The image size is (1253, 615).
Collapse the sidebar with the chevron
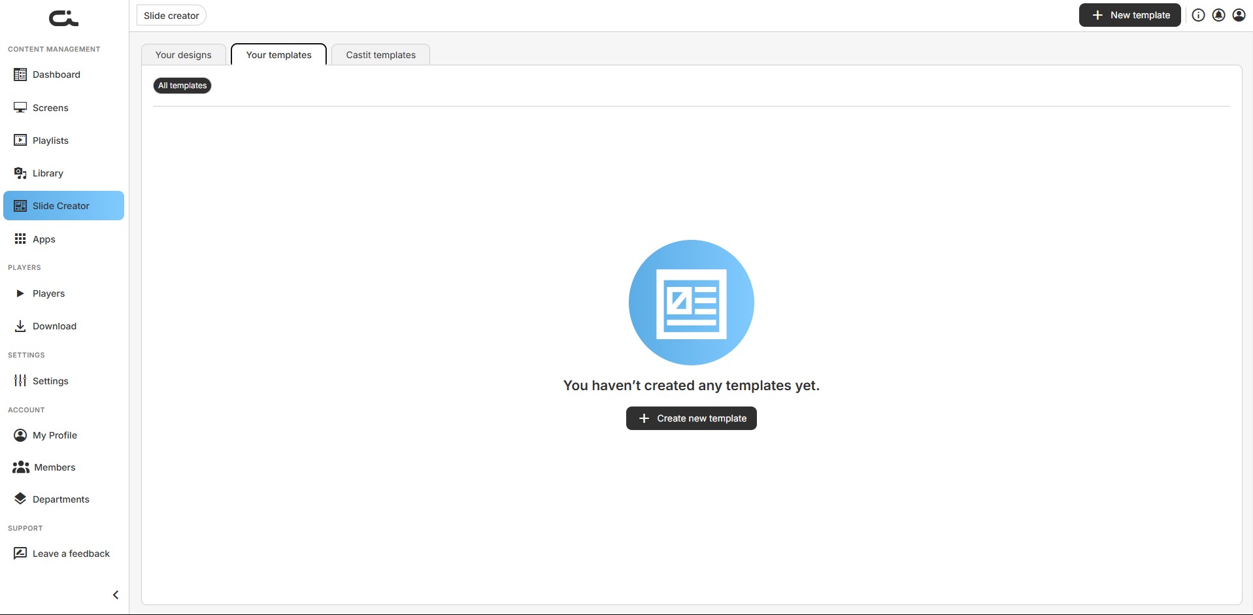pos(116,595)
